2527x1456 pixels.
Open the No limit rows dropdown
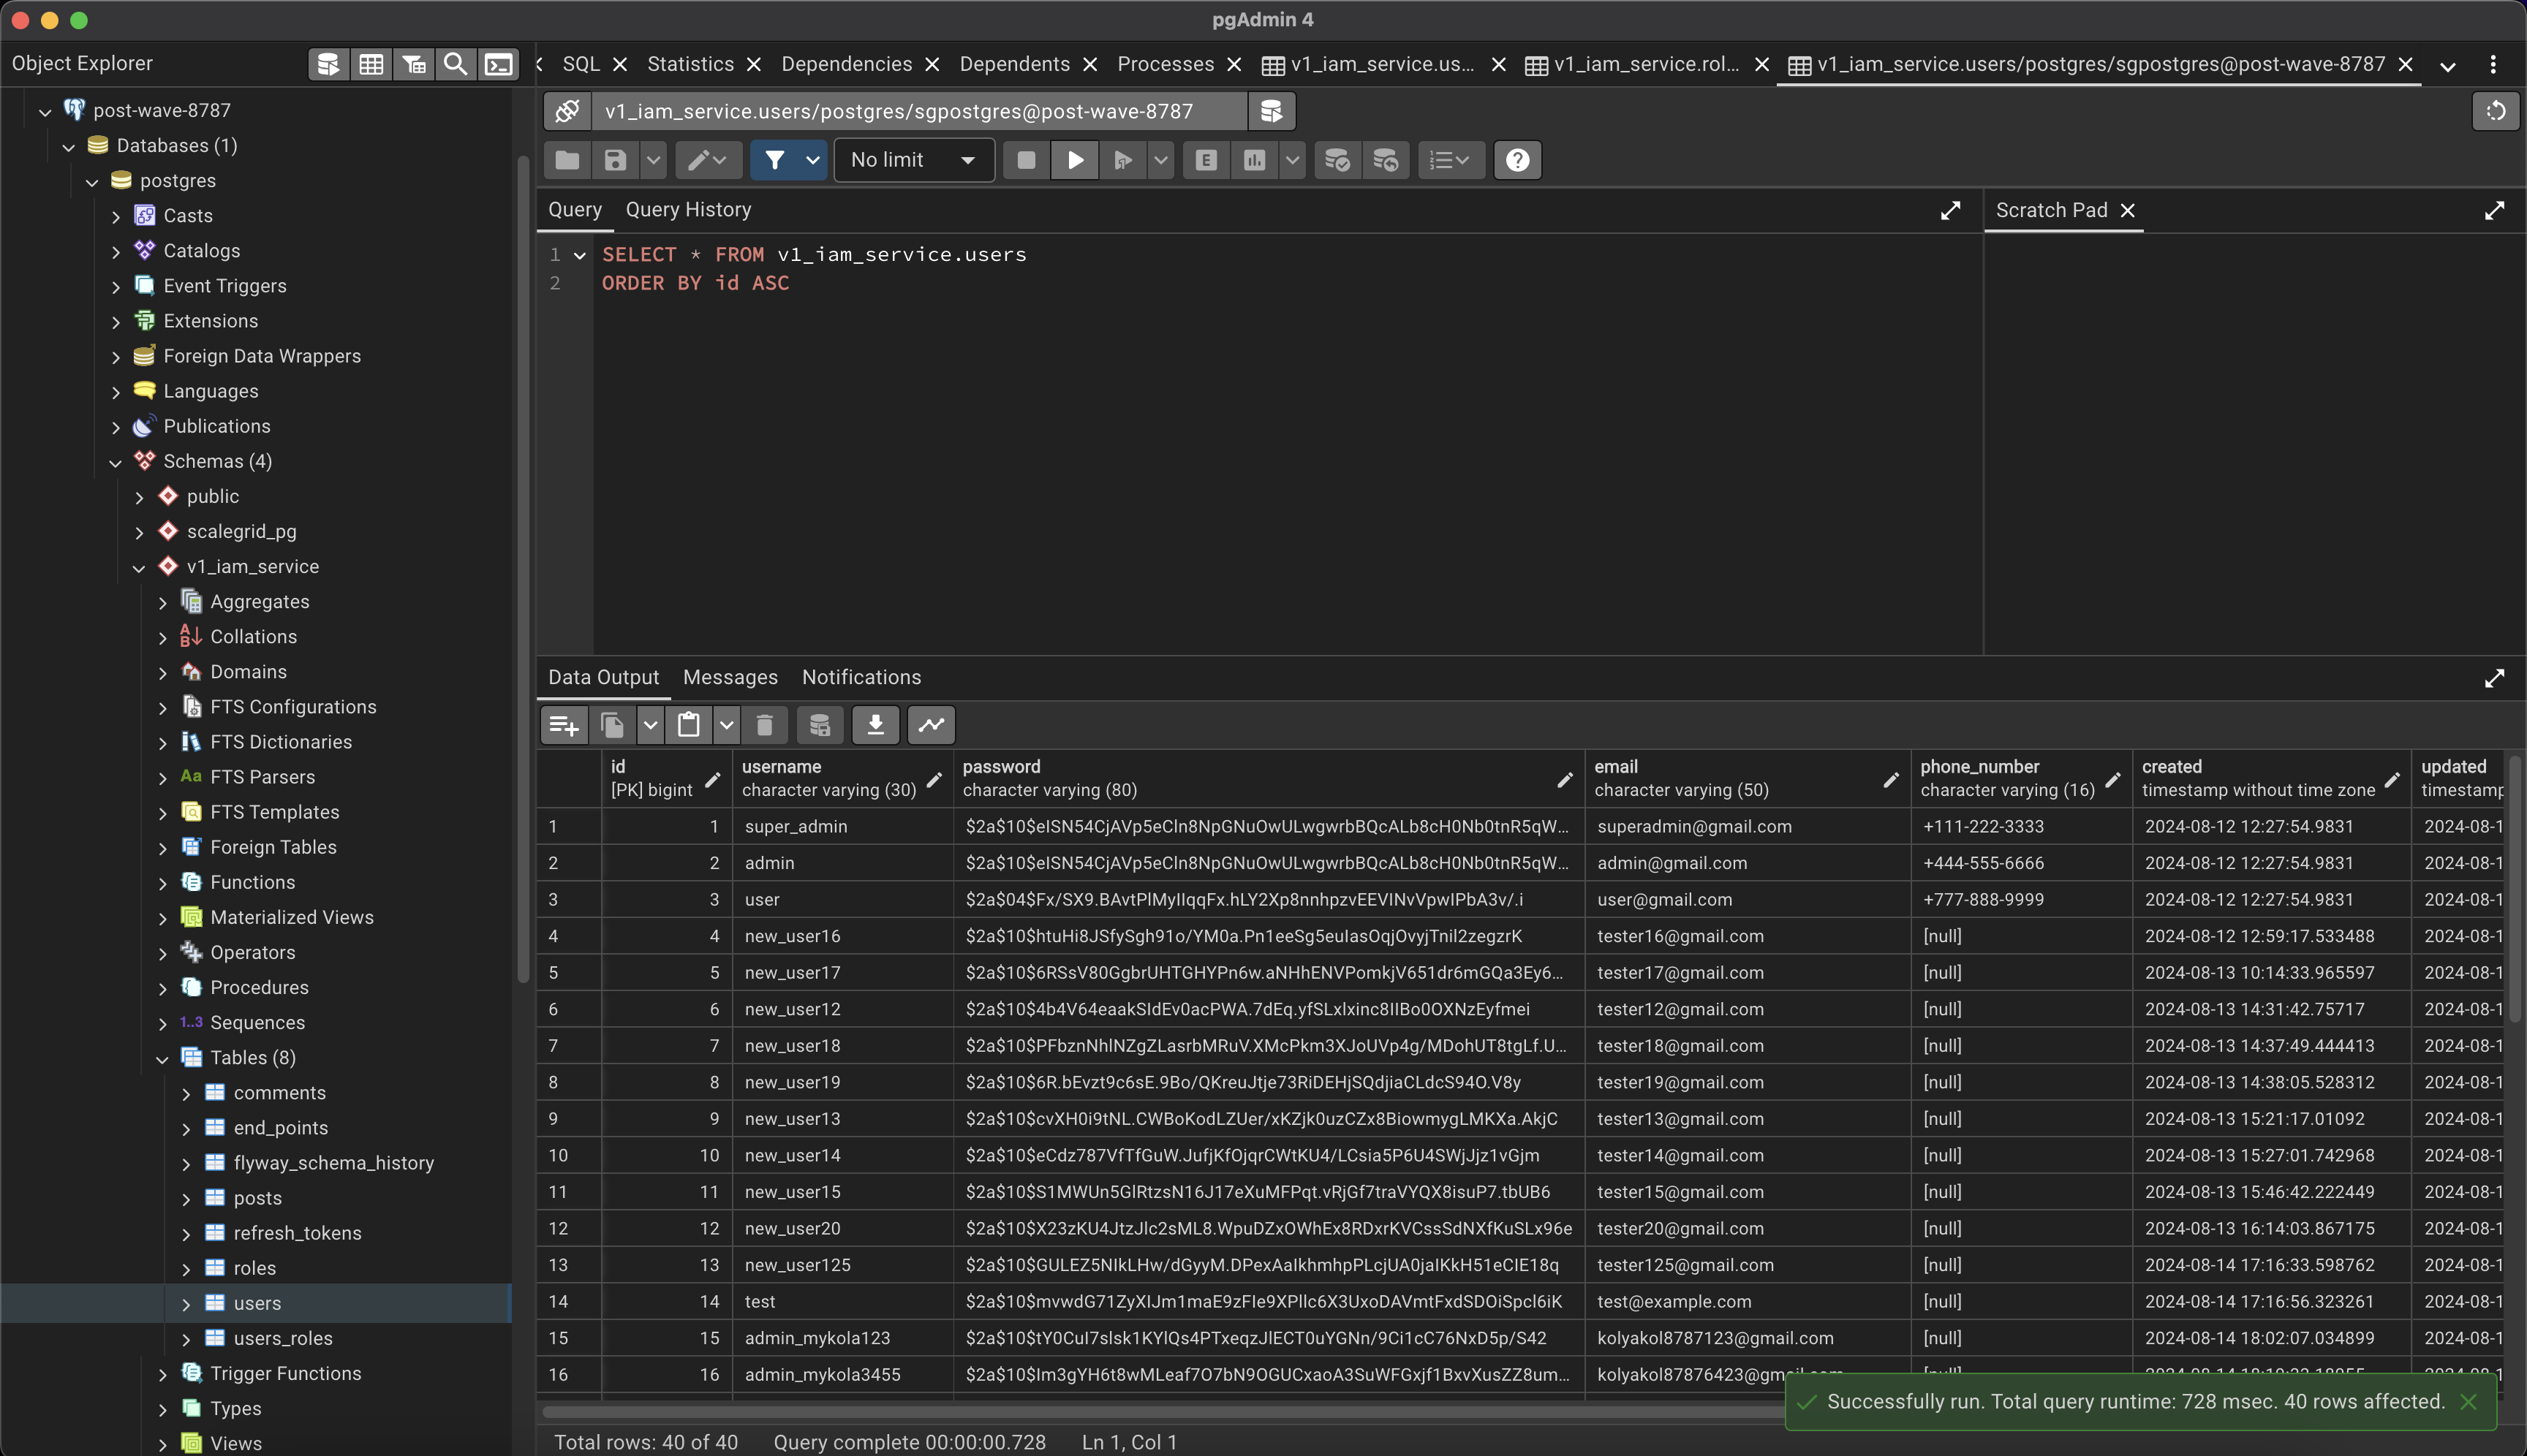913,160
